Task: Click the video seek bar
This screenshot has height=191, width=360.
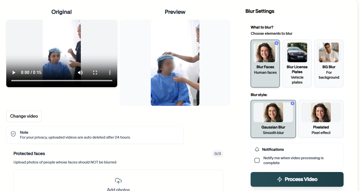Action: (x=61, y=80)
